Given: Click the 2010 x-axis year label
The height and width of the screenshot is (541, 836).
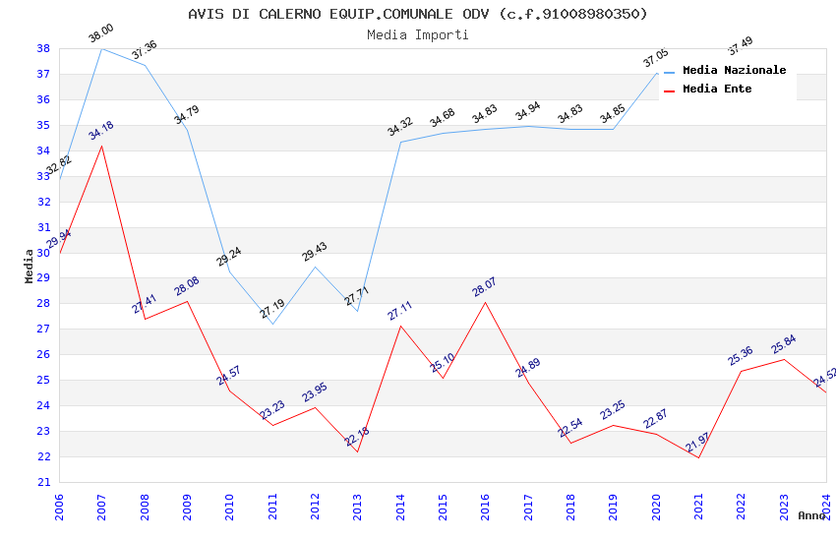Looking at the screenshot, I should pos(229,507).
